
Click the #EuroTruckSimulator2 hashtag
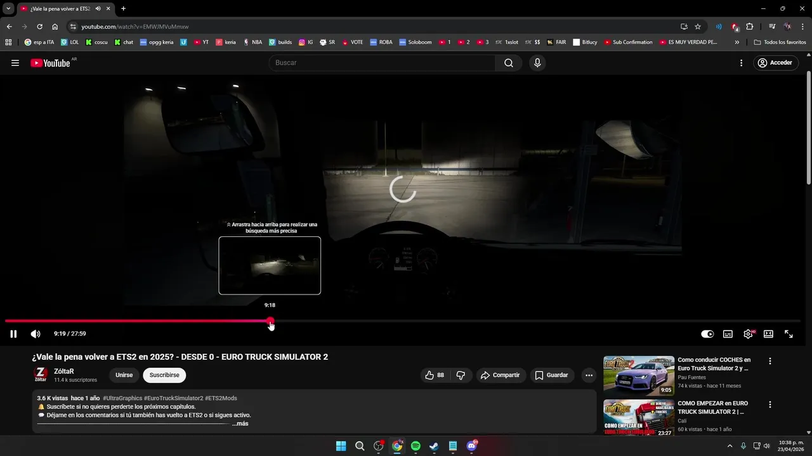click(173, 398)
